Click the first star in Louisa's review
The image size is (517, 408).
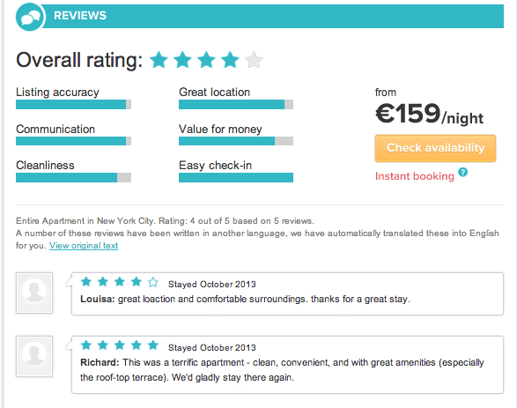click(x=86, y=282)
